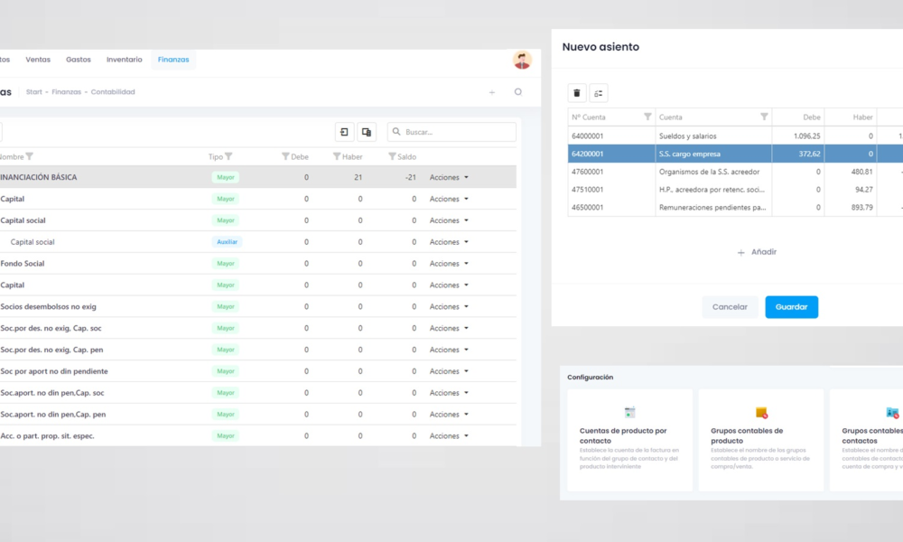Click Socios desembolsos no exig row name
Viewport: 903px width, 542px height.
click(x=49, y=306)
